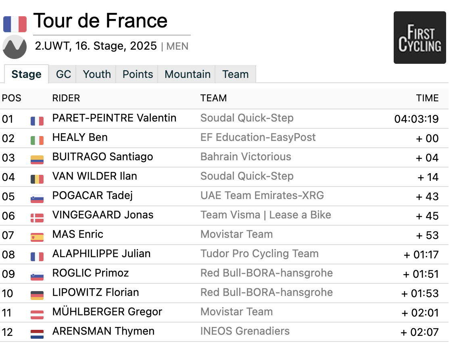Screen dimensions: 455x348
Task: Open the Youth classification tab
Action: pyautogui.click(x=97, y=74)
